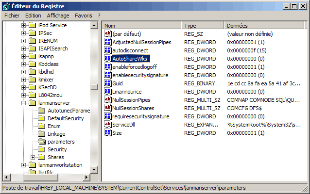Click the status bar registry path
The height and width of the screenshot is (194, 310).
click(x=124, y=188)
